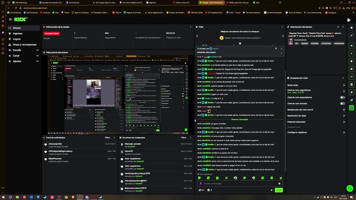
Task: Click the info icon in right sidebar
Action: click(352, 27)
